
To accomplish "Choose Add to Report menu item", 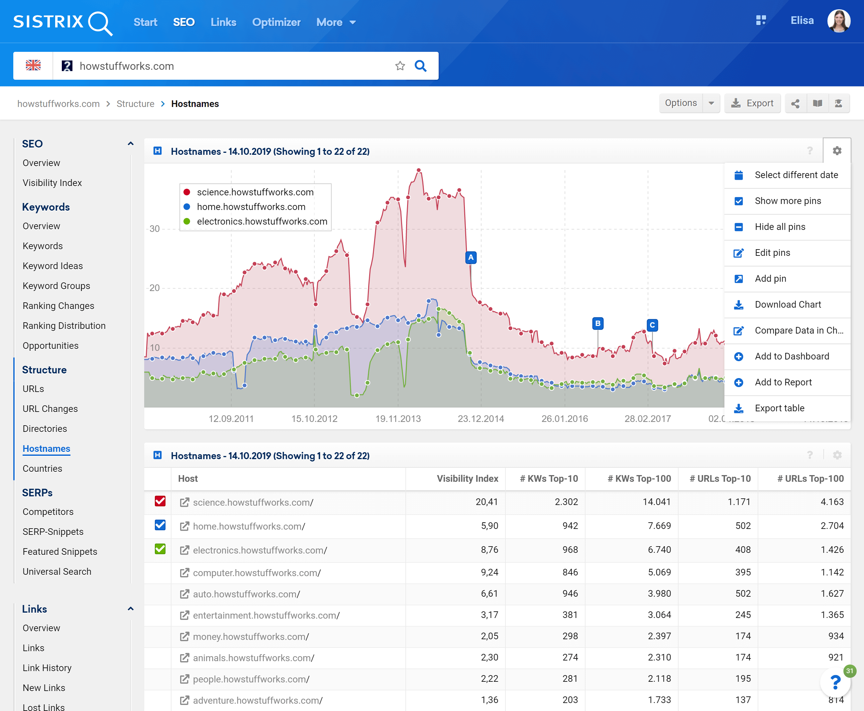I will 787,382.
